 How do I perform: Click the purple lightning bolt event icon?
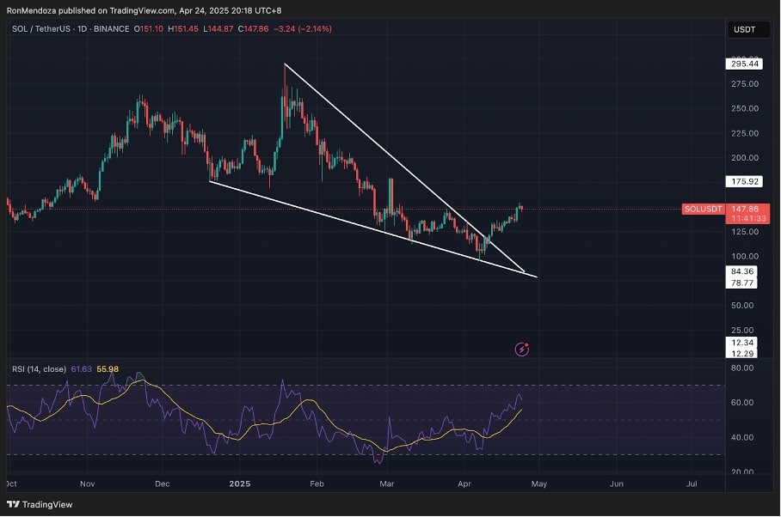click(522, 349)
